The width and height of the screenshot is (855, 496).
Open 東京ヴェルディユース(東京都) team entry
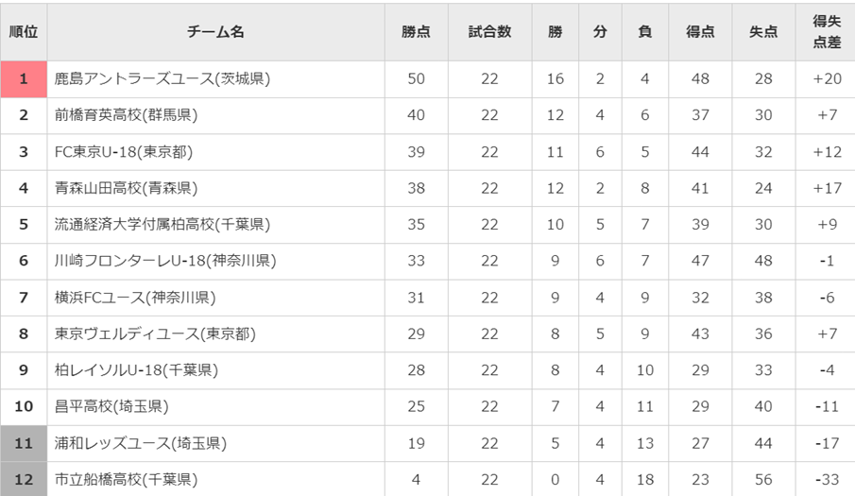click(x=155, y=334)
